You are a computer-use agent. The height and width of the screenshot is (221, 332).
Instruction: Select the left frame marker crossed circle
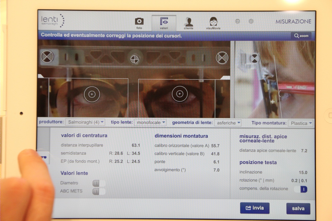click(x=47, y=57)
